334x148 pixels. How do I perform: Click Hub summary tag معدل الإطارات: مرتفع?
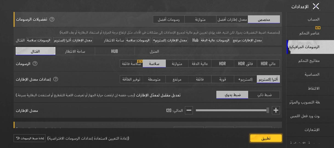pyautogui.click(x=247, y=40)
